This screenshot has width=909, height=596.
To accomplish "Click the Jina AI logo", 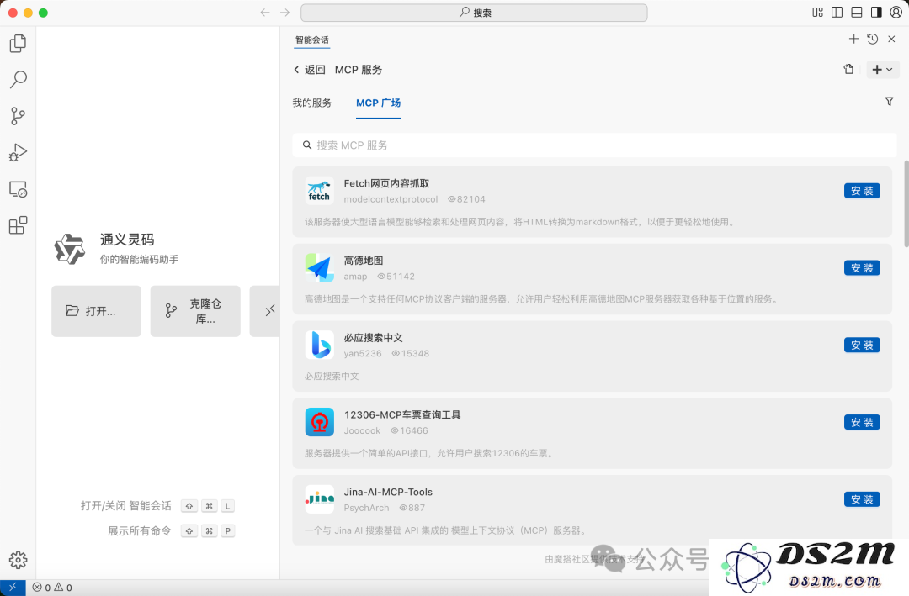I will coord(319,498).
